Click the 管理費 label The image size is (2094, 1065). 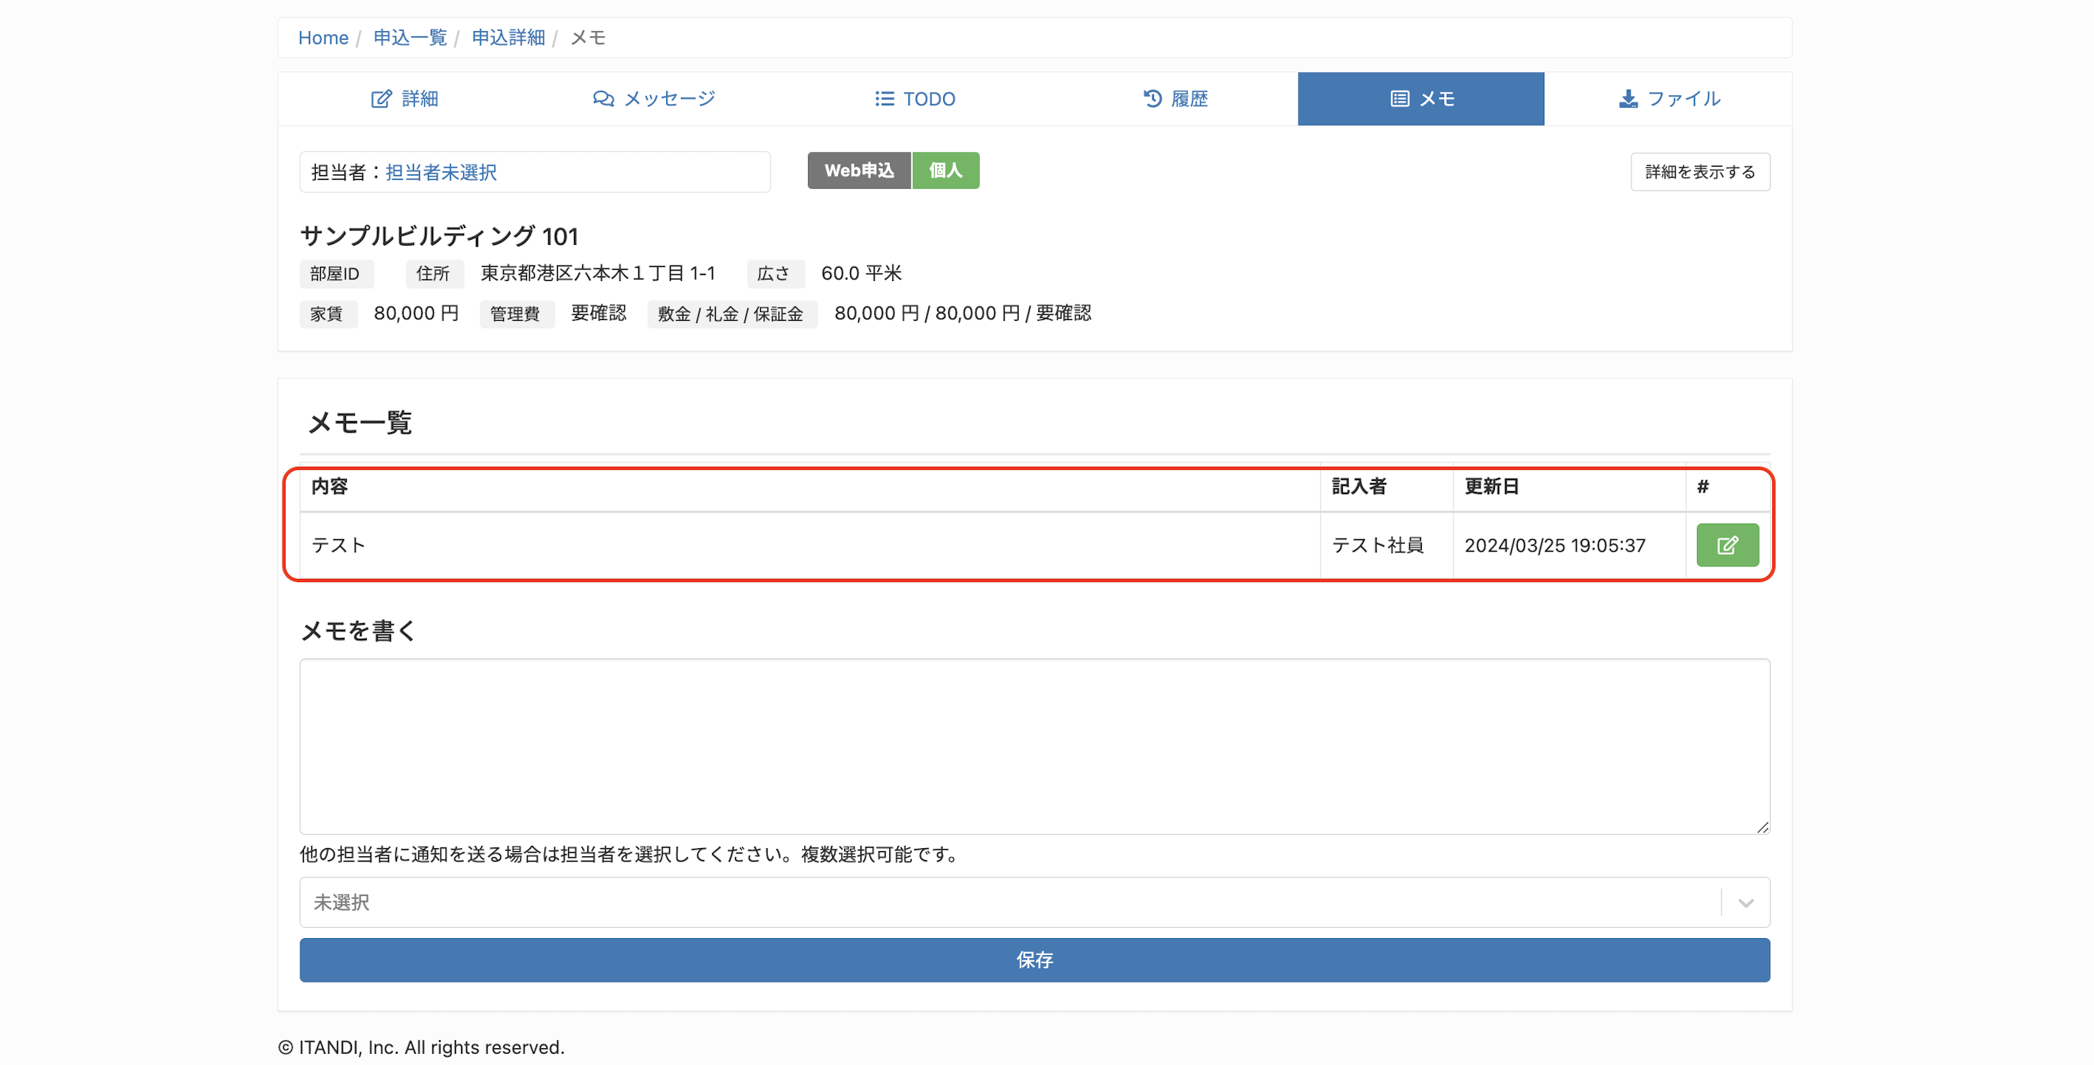516,313
